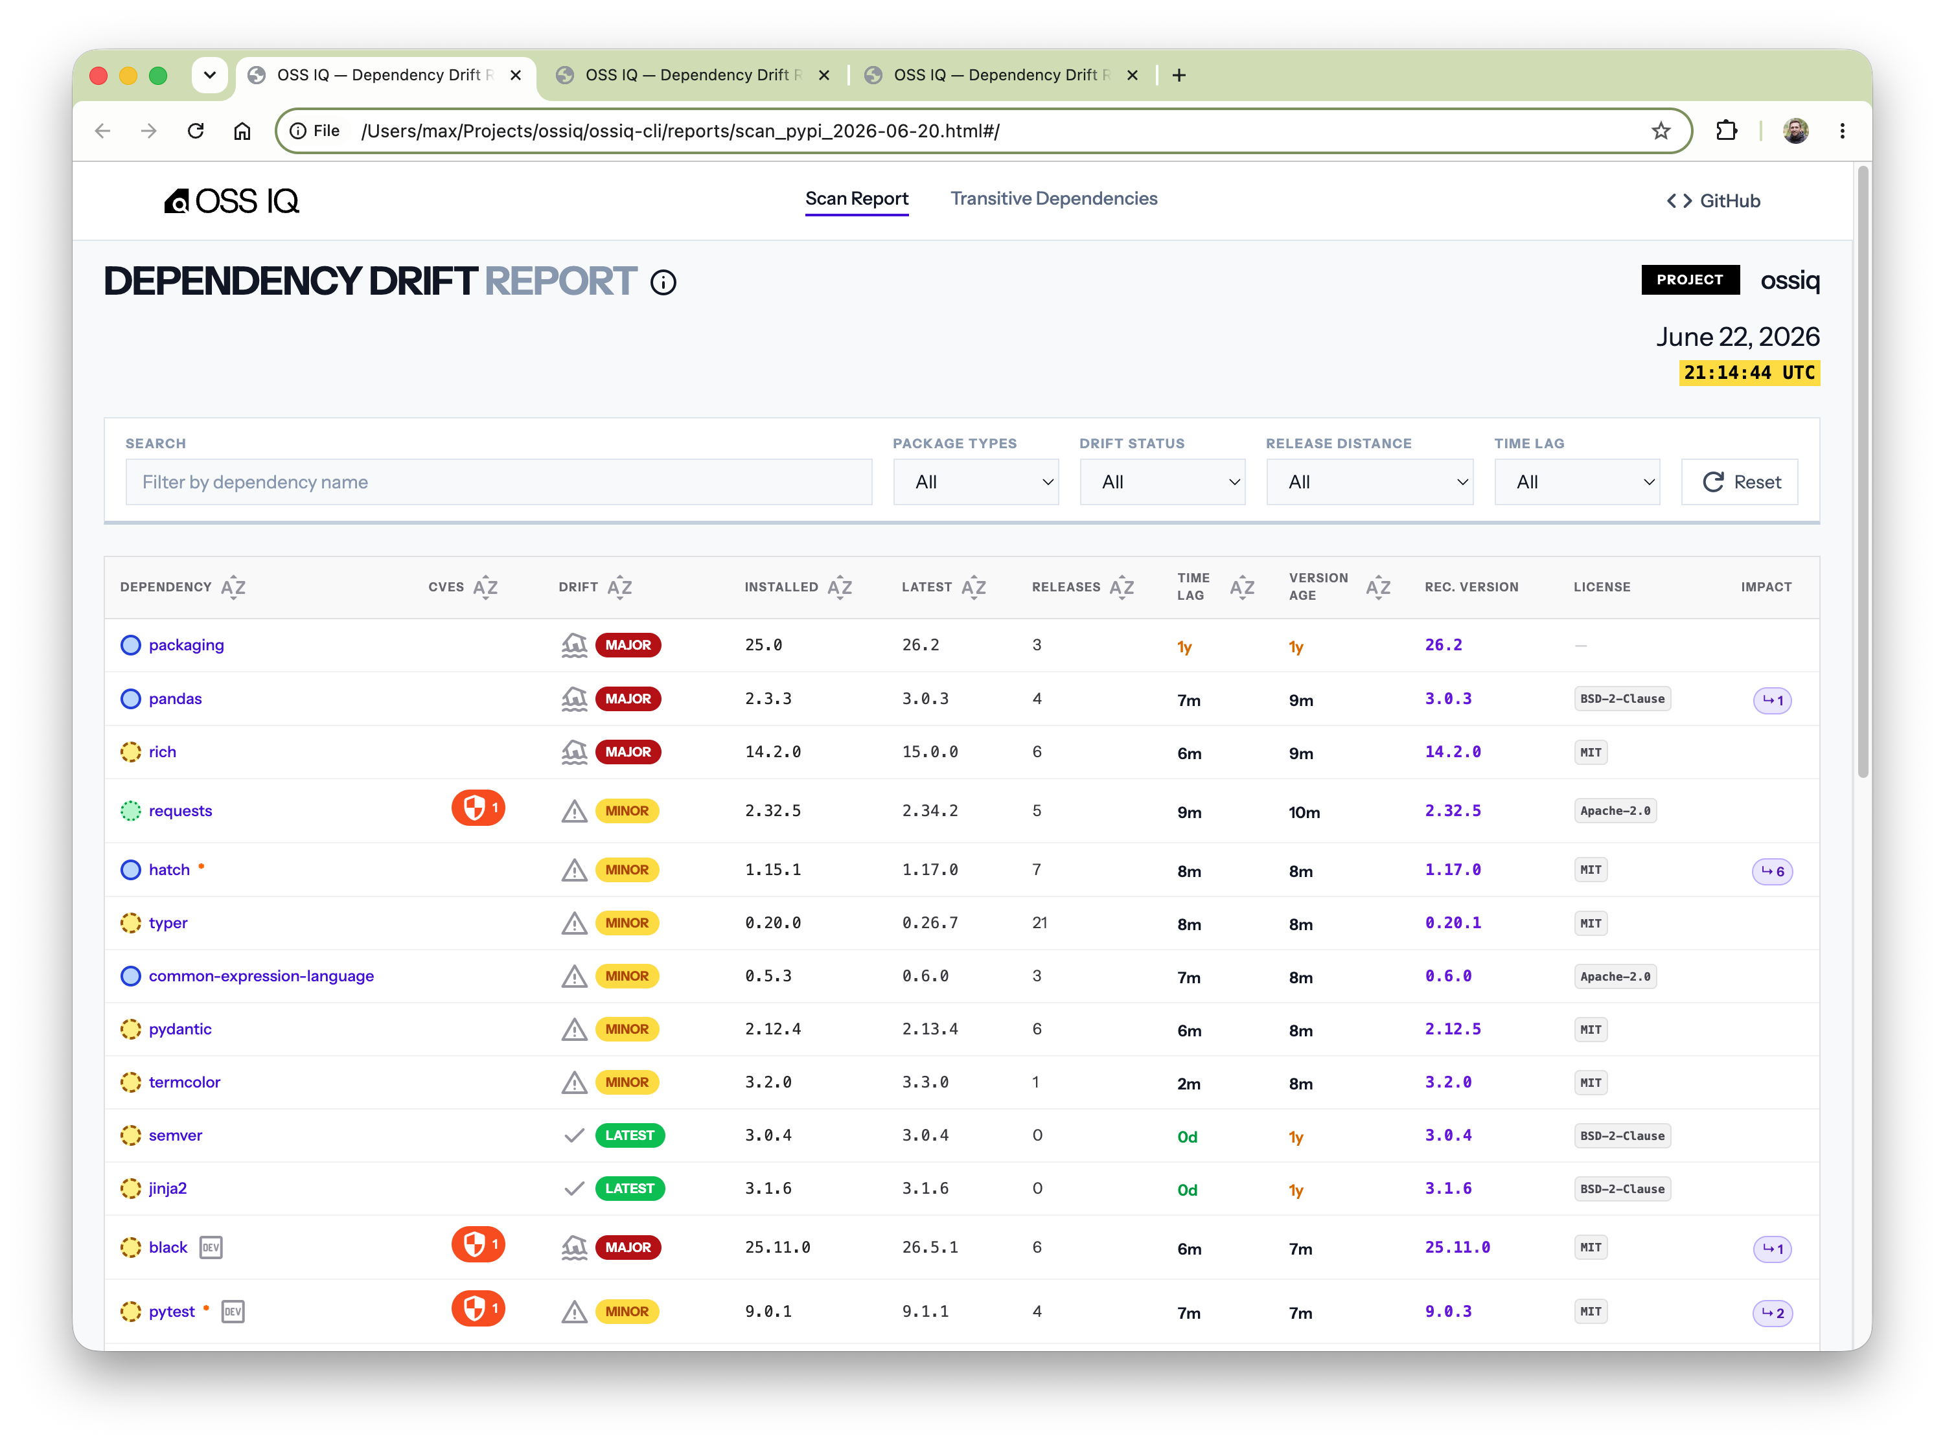The width and height of the screenshot is (1945, 1447).
Task: Sort by the Dependency column AZ icon
Action: pyautogui.click(x=233, y=587)
